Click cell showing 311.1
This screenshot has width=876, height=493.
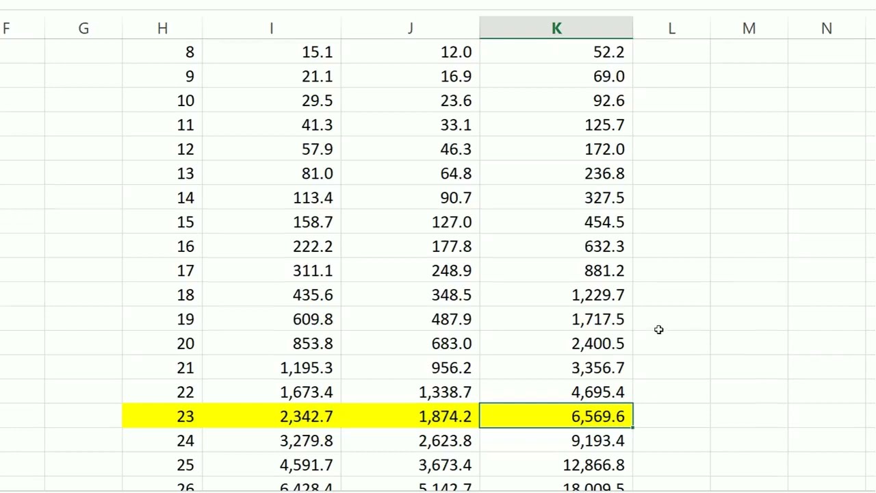point(272,270)
